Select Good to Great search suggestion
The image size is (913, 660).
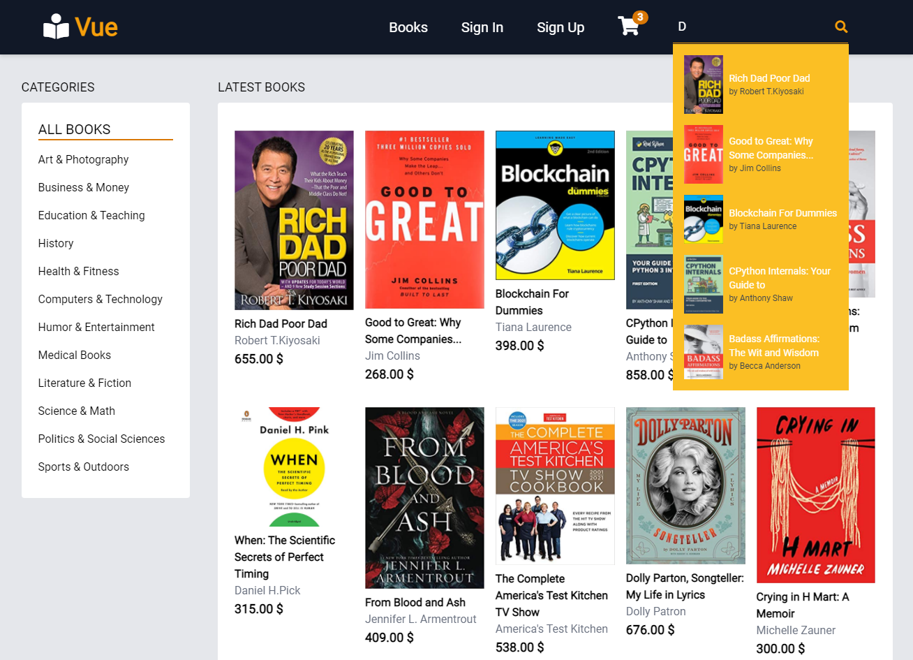[x=761, y=154]
